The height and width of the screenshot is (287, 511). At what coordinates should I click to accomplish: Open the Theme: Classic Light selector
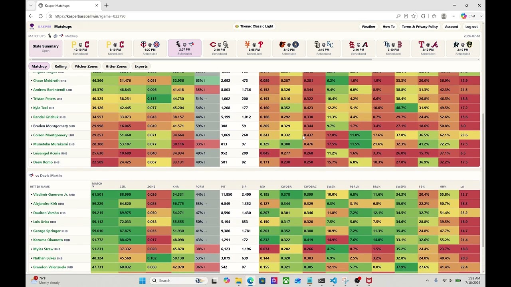[254, 26]
